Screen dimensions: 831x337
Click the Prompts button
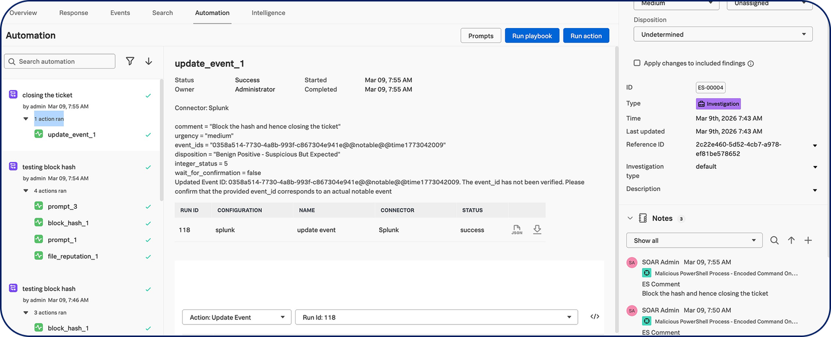click(480, 36)
